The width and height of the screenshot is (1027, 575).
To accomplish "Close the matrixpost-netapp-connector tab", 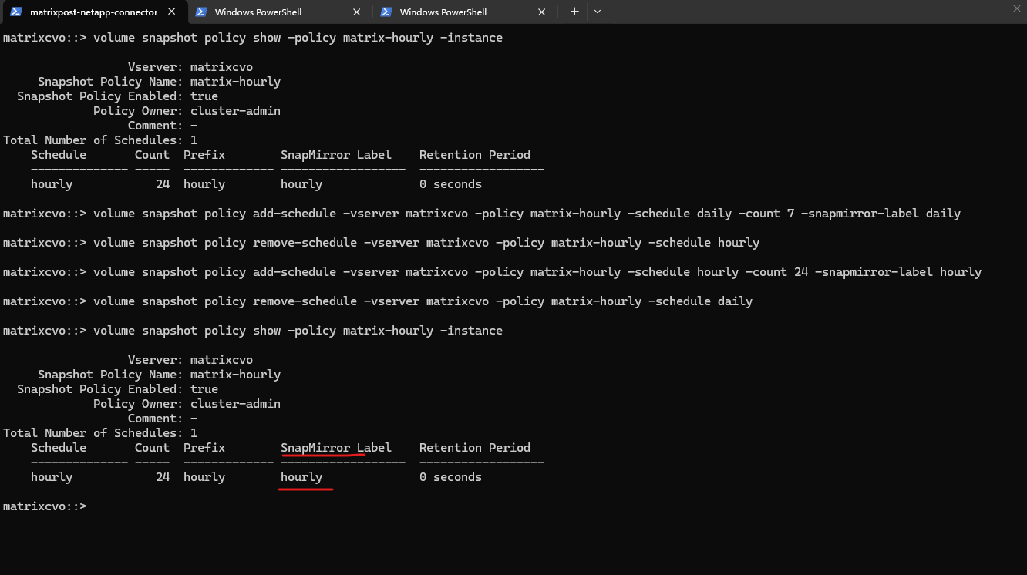I will click(x=171, y=12).
